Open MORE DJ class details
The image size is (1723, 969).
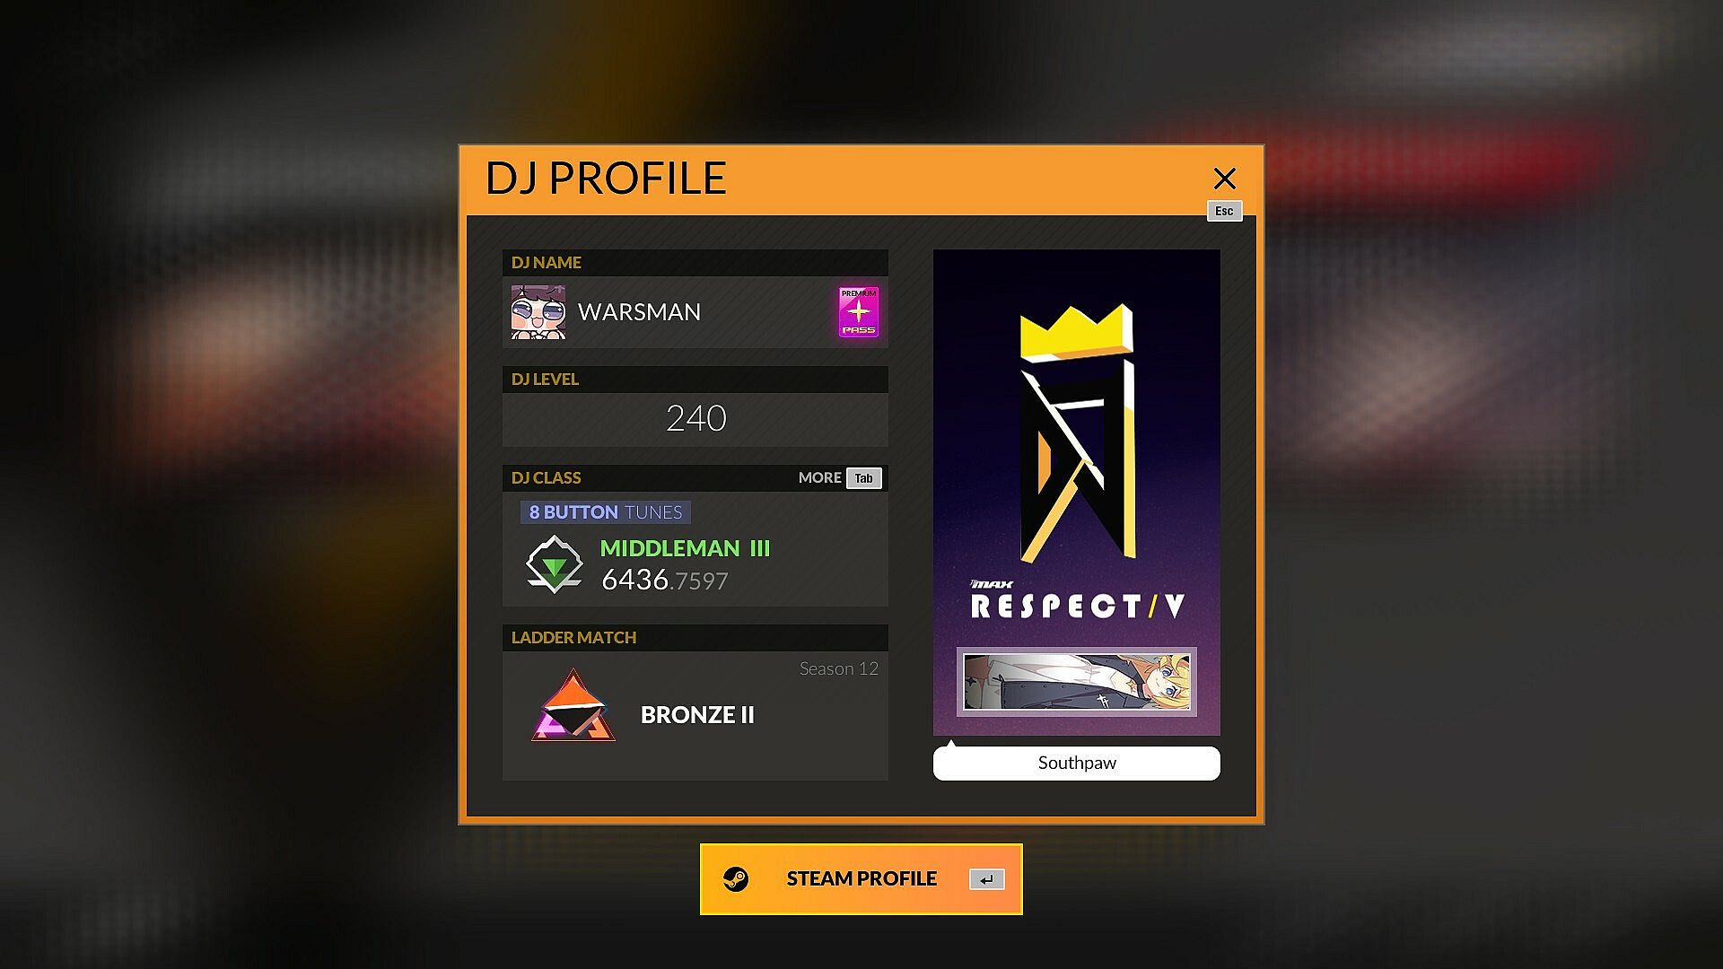click(x=819, y=477)
